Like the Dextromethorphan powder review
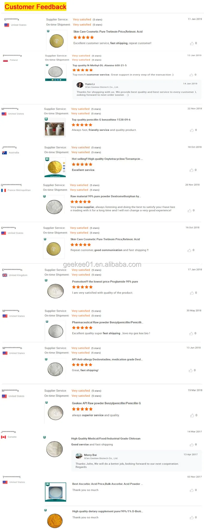The image size is (204, 529). [190, 211]
